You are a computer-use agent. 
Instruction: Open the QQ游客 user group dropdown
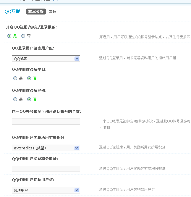[x=43, y=59]
